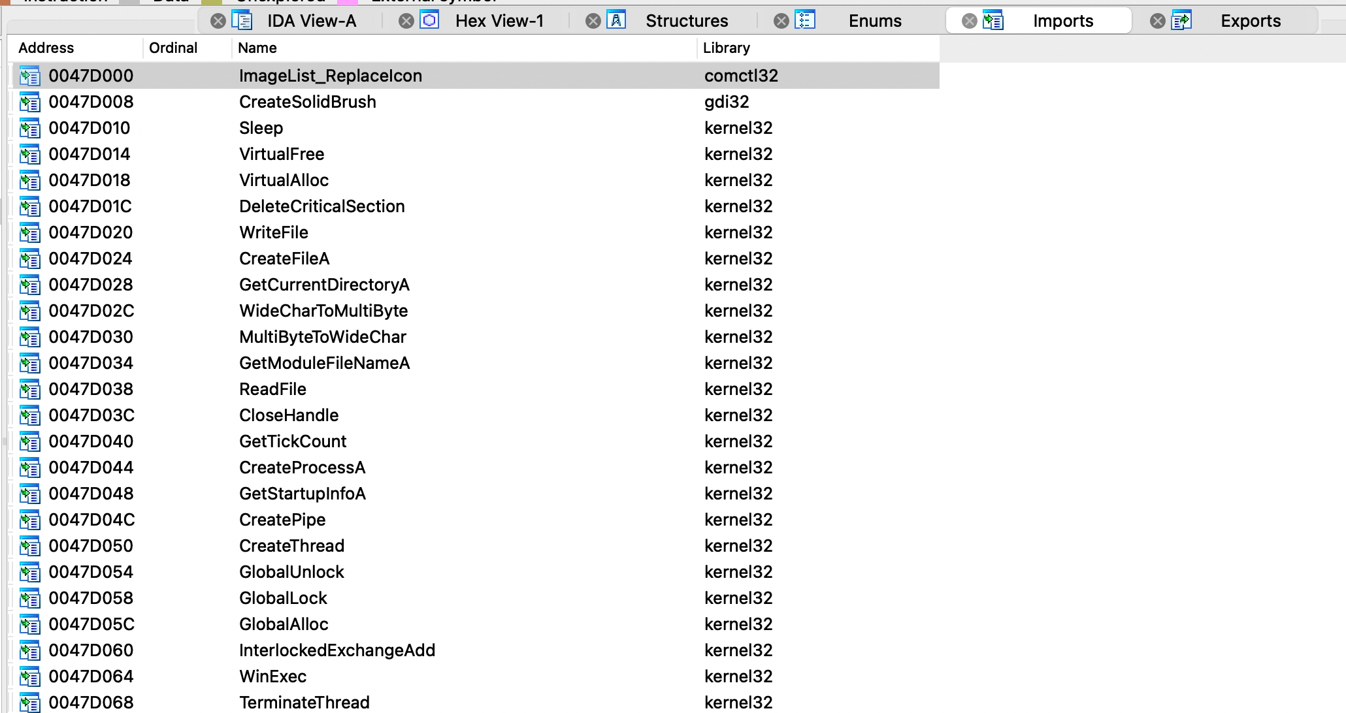Close the Exports tab
The height and width of the screenshot is (713, 1346).
pos(1158,21)
